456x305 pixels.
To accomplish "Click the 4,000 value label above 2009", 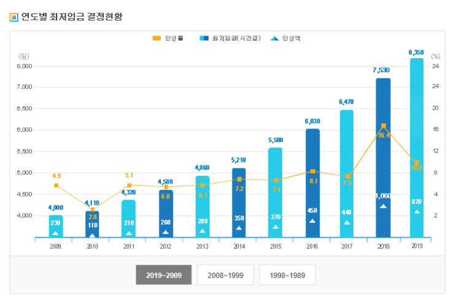I will (x=56, y=208).
